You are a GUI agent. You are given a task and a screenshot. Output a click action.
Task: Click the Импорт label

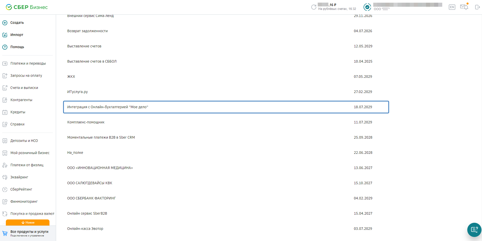(17, 35)
